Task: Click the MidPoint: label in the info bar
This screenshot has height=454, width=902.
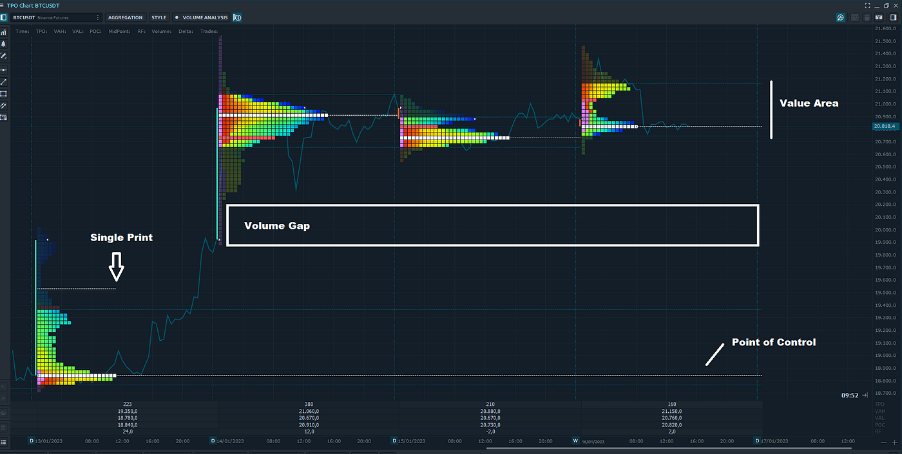Action: [x=120, y=31]
